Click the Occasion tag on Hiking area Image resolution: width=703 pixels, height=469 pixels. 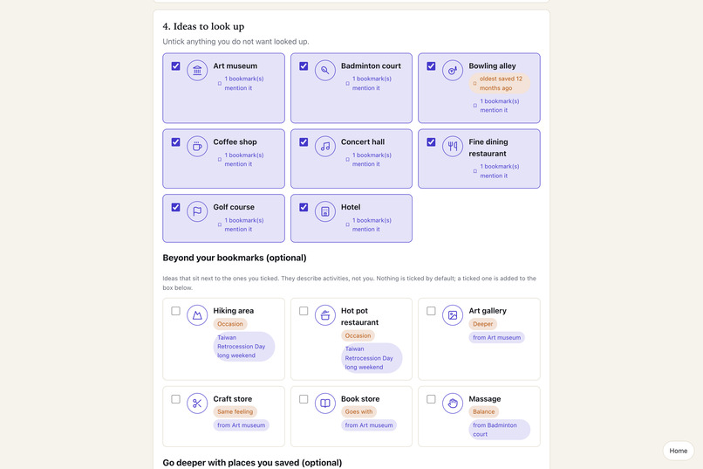230,324
